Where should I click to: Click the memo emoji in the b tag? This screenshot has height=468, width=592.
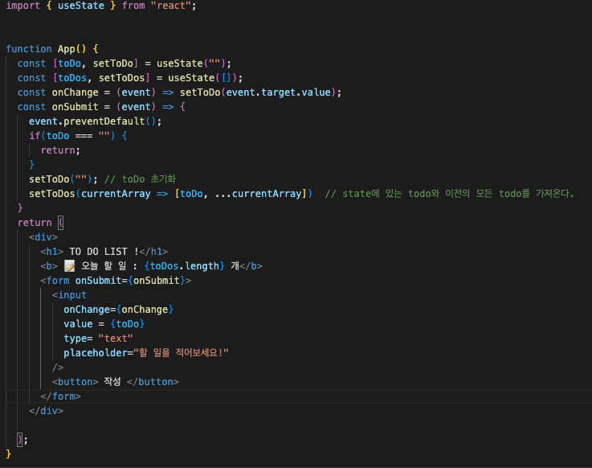coord(69,265)
